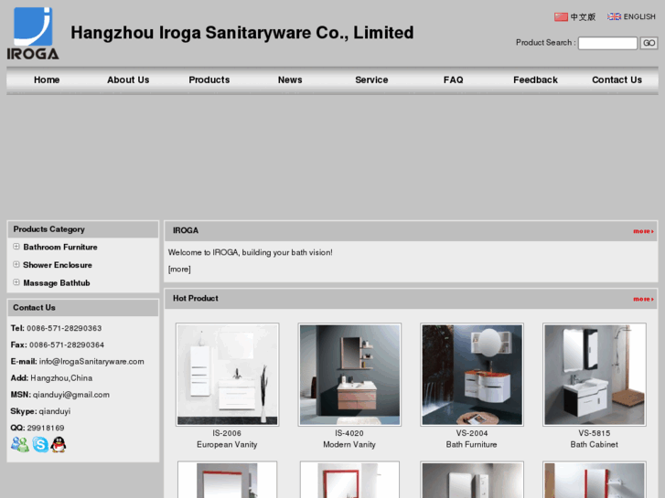Follow the [more] link under welcome text

click(x=179, y=270)
